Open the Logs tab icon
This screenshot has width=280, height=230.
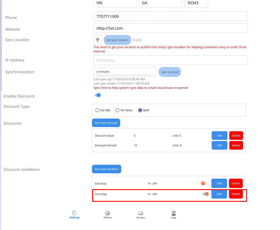(x=173, y=213)
